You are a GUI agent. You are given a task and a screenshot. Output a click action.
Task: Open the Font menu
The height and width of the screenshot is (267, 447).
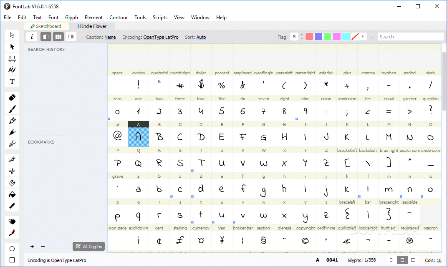pyautogui.click(x=53, y=18)
